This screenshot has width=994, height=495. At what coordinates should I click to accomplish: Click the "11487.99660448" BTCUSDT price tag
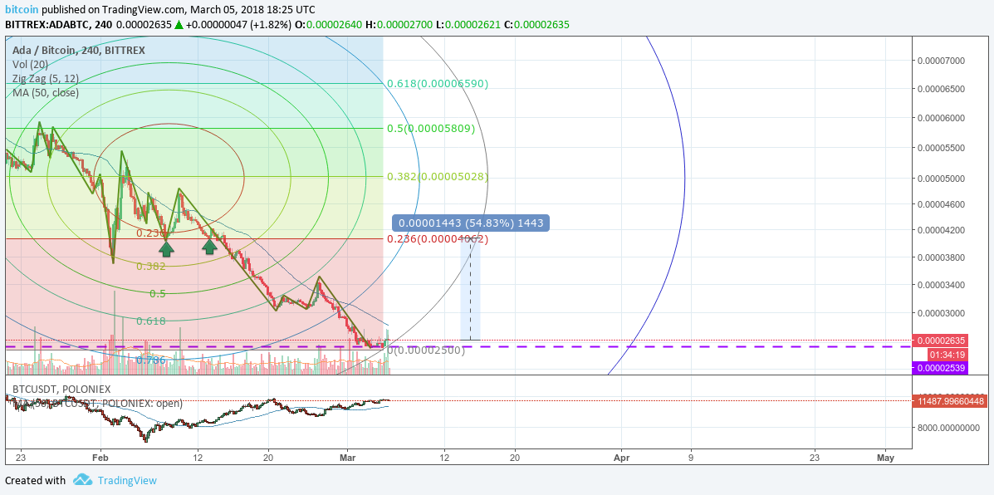pyautogui.click(x=949, y=400)
